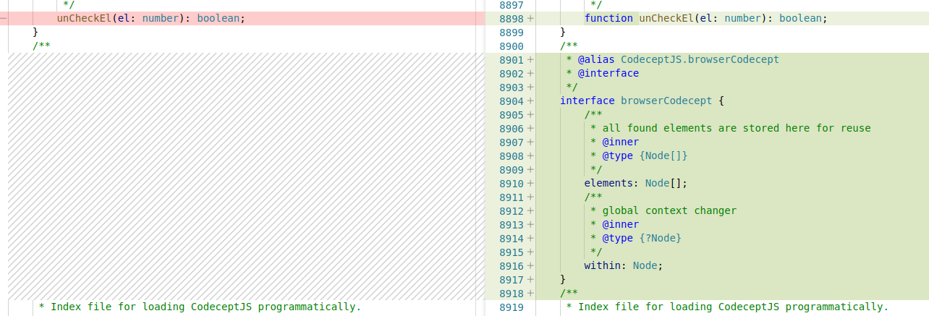This screenshot has width=929, height=316.
Task: Click the 'interface browserCodecept {' line
Action: 642,101
